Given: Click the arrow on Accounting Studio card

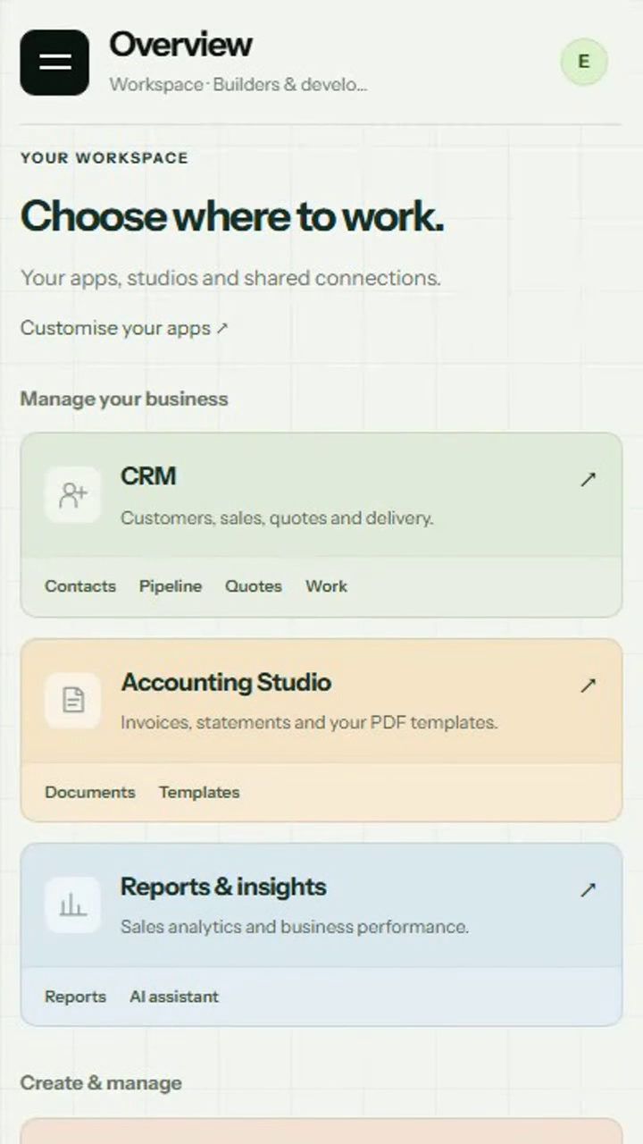Looking at the screenshot, I should (588, 686).
